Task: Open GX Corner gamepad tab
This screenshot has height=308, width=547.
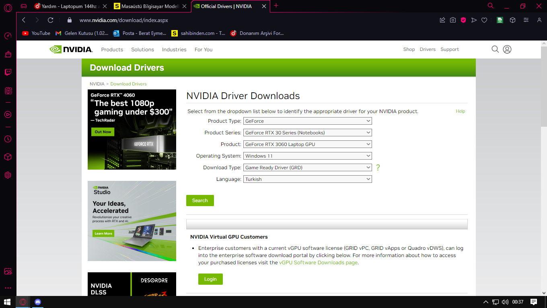Action: 24,6
